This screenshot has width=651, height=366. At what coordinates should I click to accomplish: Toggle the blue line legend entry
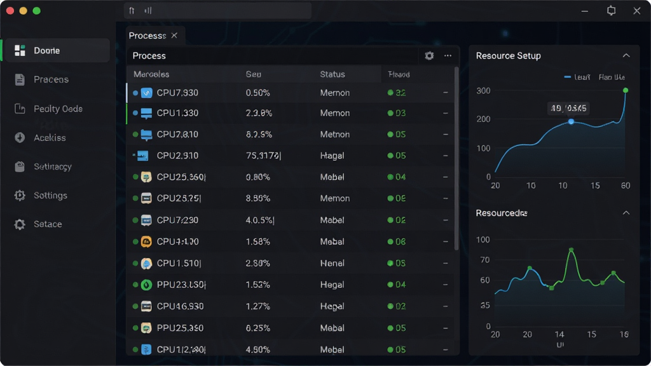point(577,77)
